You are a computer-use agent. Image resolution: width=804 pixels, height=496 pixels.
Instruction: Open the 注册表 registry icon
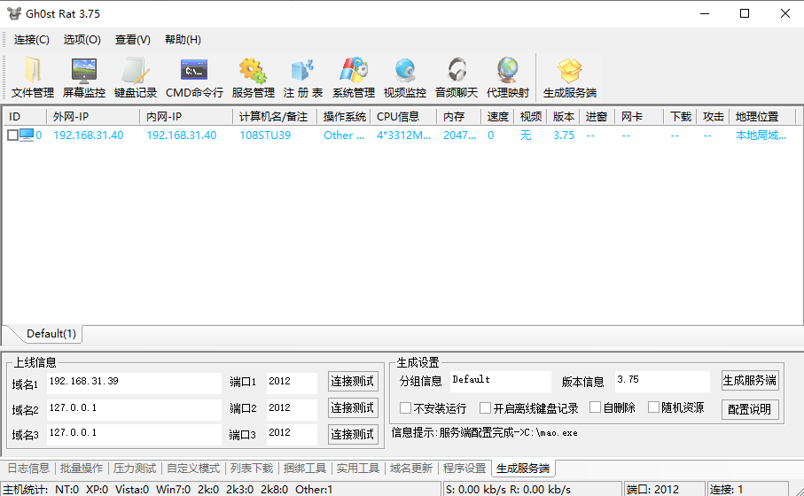click(302, 77)
